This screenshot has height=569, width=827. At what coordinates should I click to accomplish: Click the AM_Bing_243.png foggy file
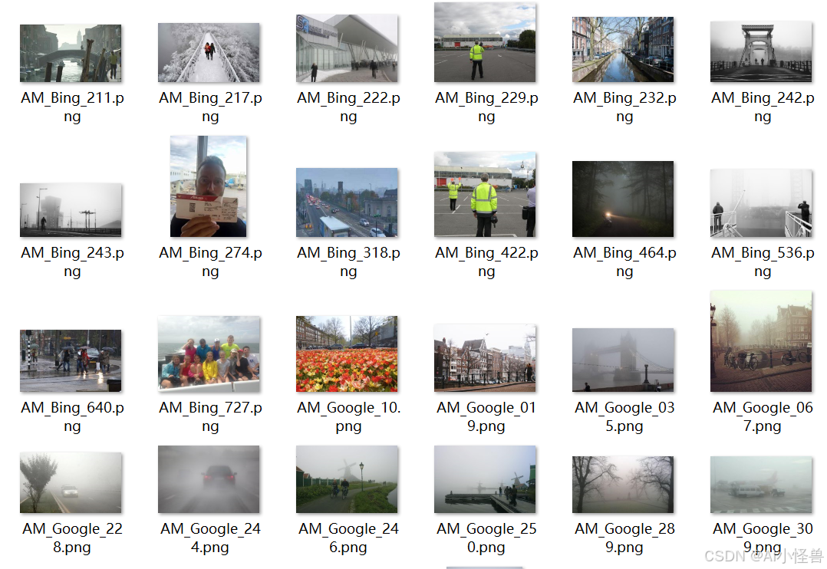coord(71,210)
